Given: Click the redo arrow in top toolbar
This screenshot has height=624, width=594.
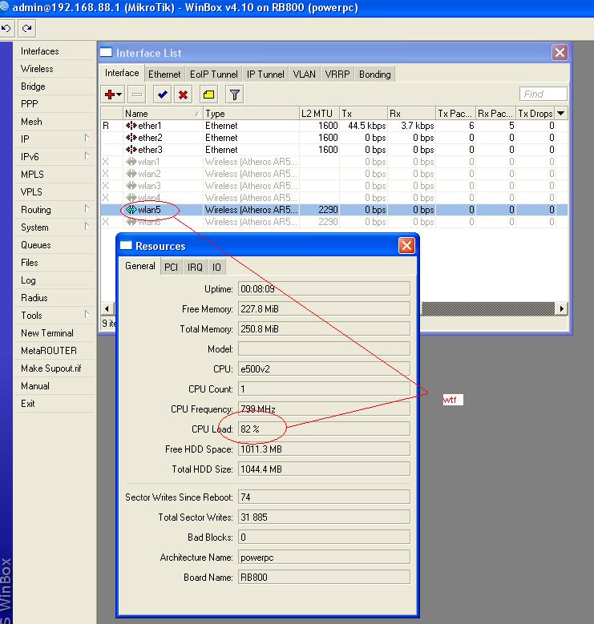Looking at the screenshot, I should point(26,28).
